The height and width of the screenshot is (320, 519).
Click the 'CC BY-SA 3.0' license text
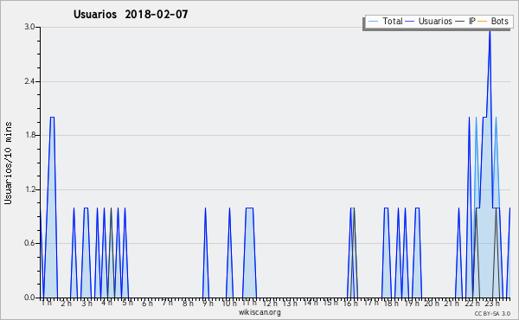coord(492,313)
